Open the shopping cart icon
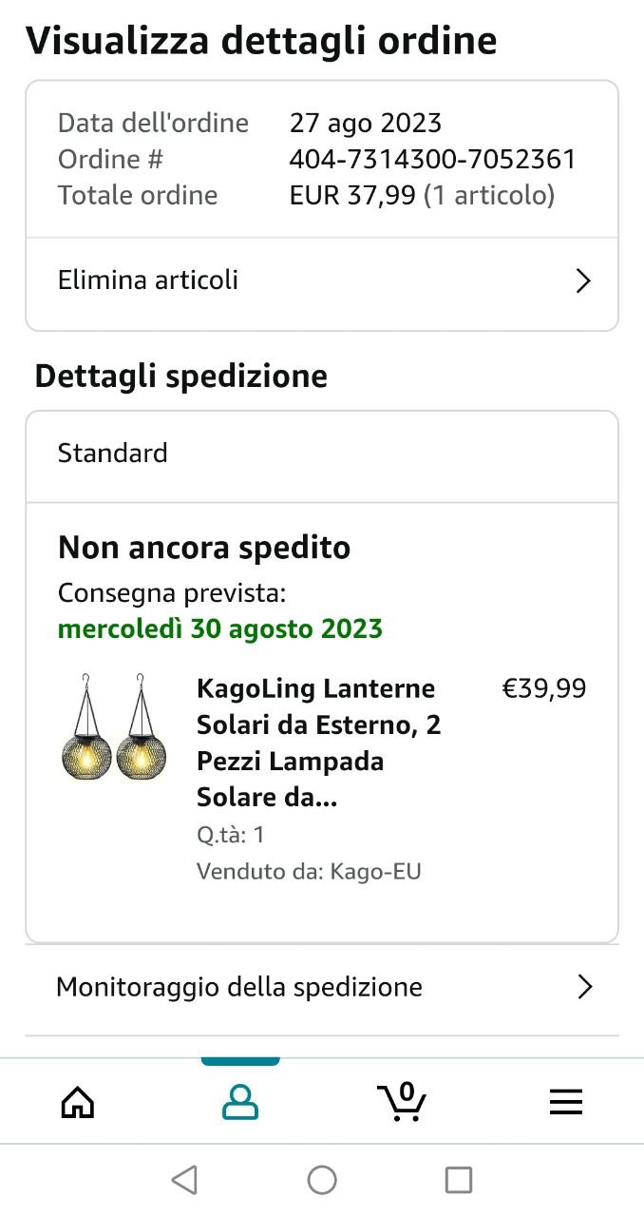This screenshot has width=644, height=1217. point(402,1102)
